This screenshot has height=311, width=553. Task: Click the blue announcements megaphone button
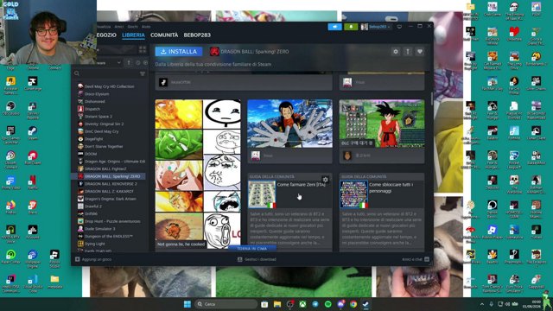pos(334,27)
